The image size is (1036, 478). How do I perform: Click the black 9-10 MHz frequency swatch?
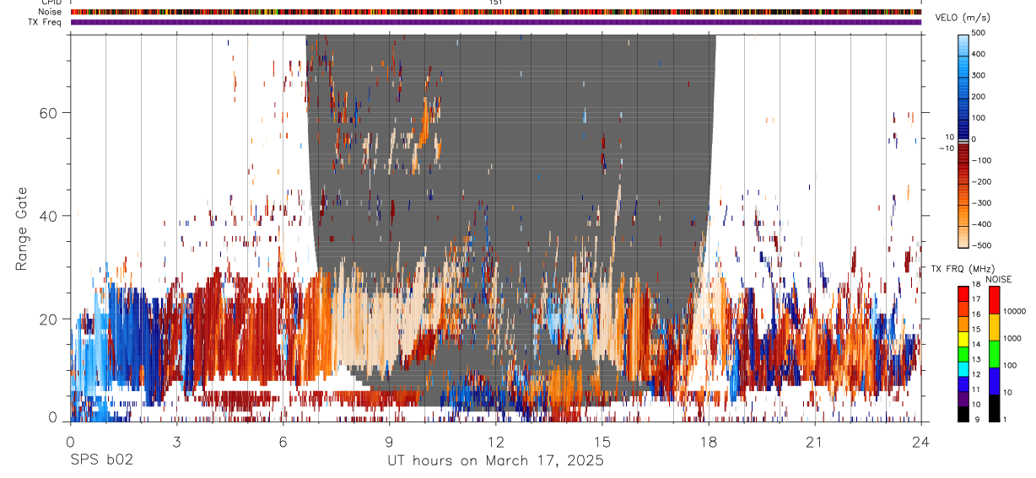[x=963, y=414]
